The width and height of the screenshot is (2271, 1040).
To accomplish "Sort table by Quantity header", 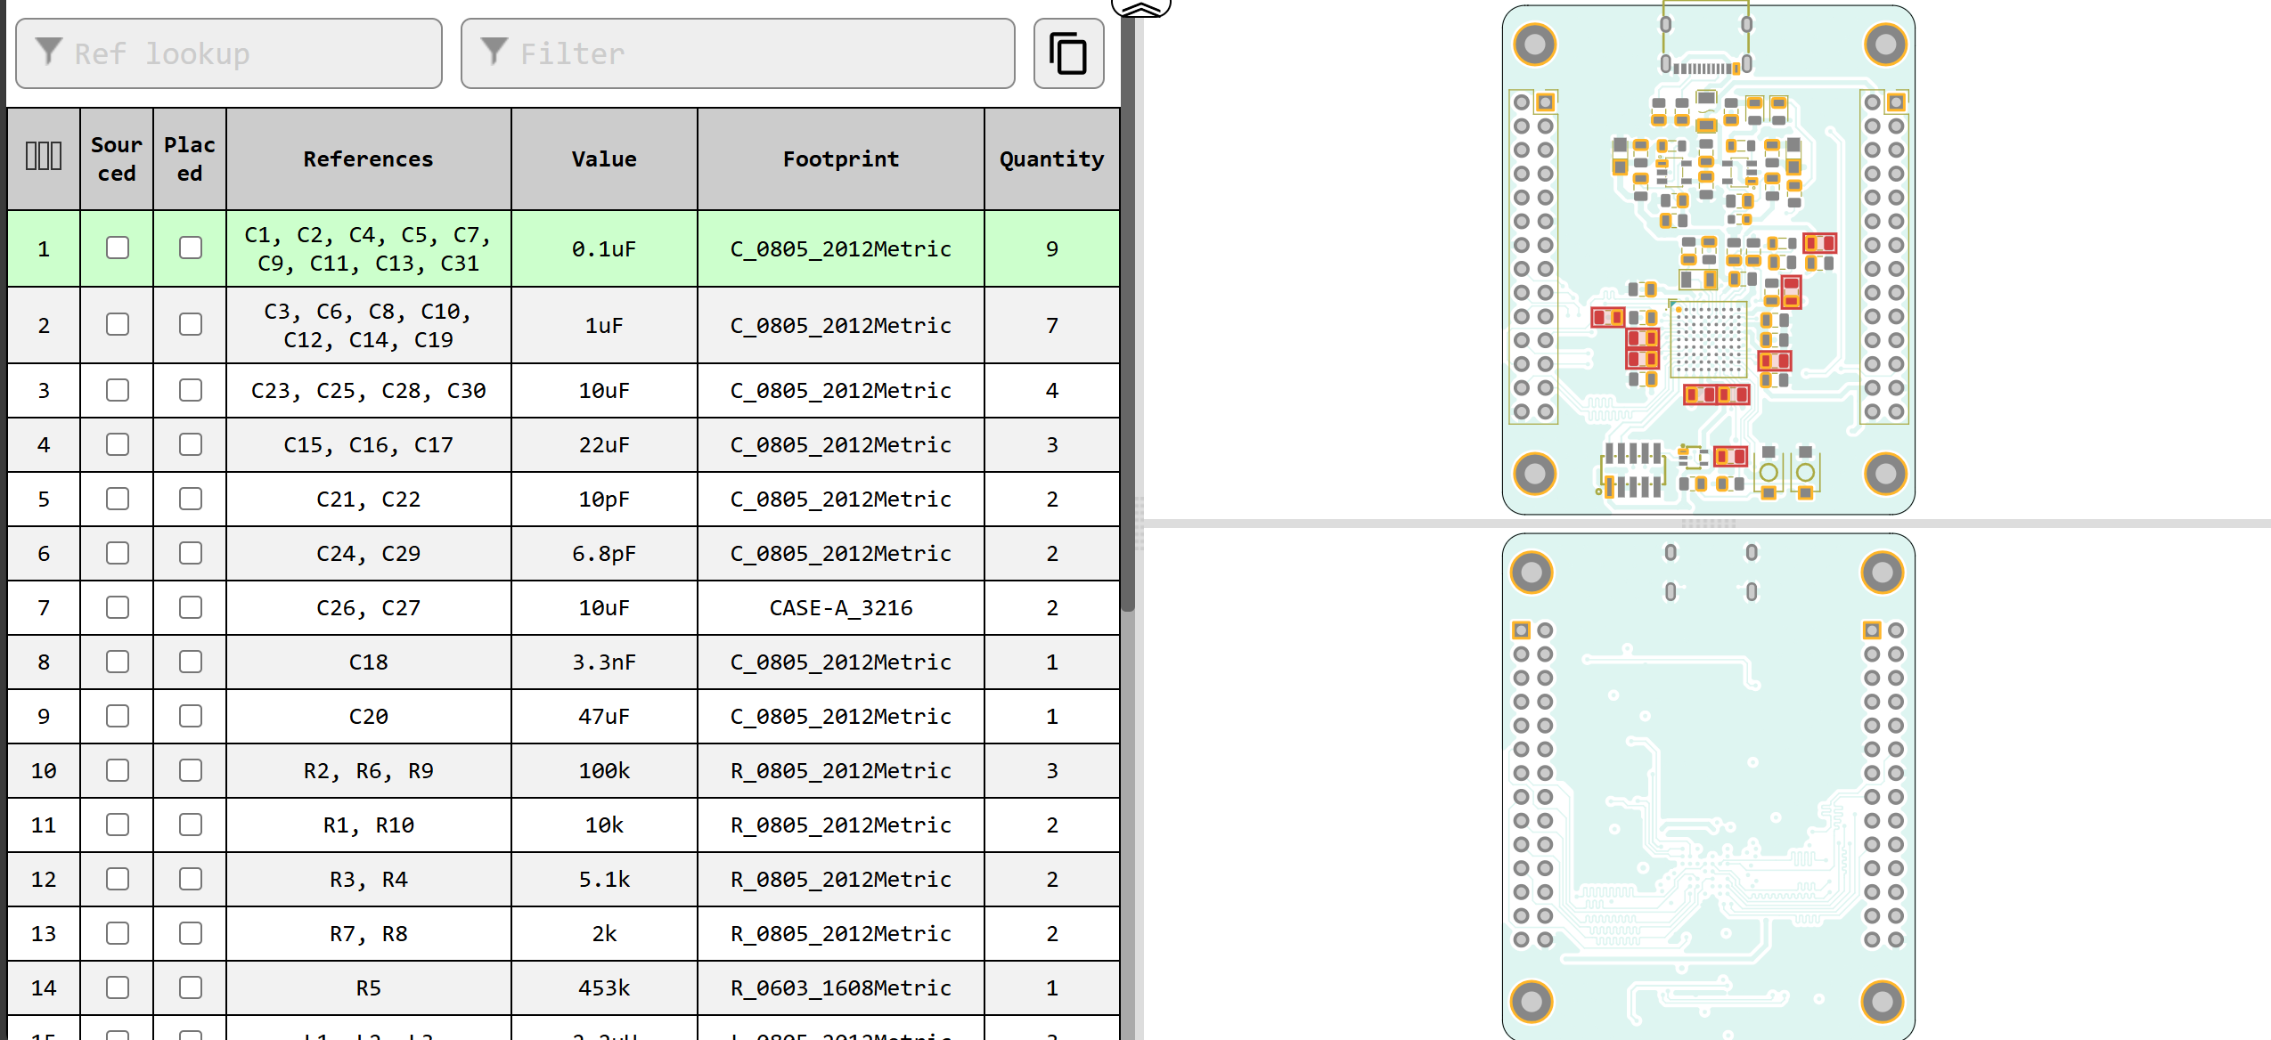I will 1051,158.
